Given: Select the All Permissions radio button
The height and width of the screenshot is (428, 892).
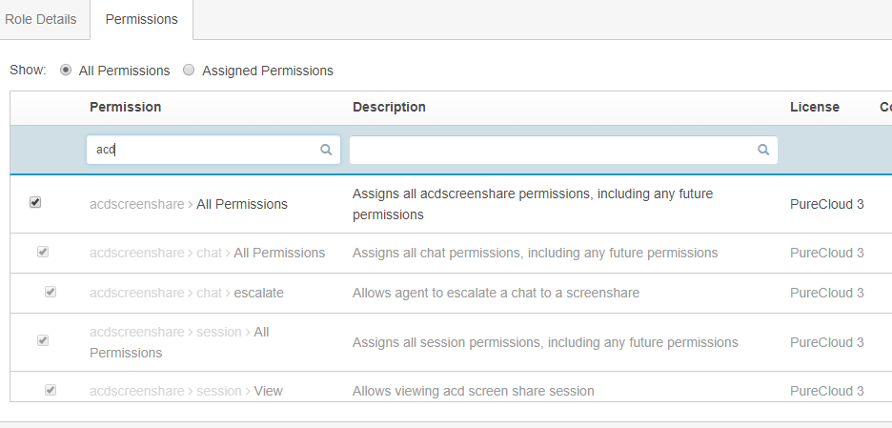Looking at the screenshot, I should 66,71.
